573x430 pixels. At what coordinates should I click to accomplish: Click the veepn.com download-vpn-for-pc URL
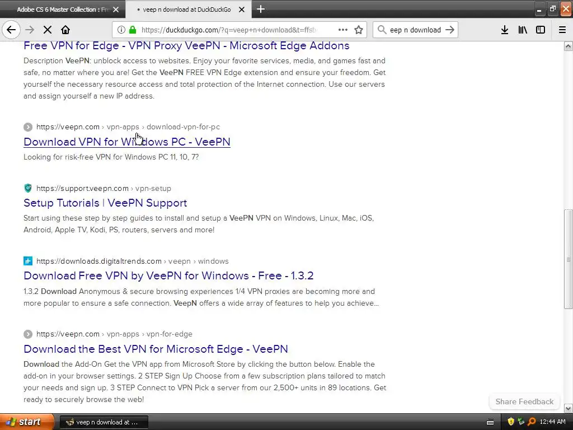coord(128,127)
